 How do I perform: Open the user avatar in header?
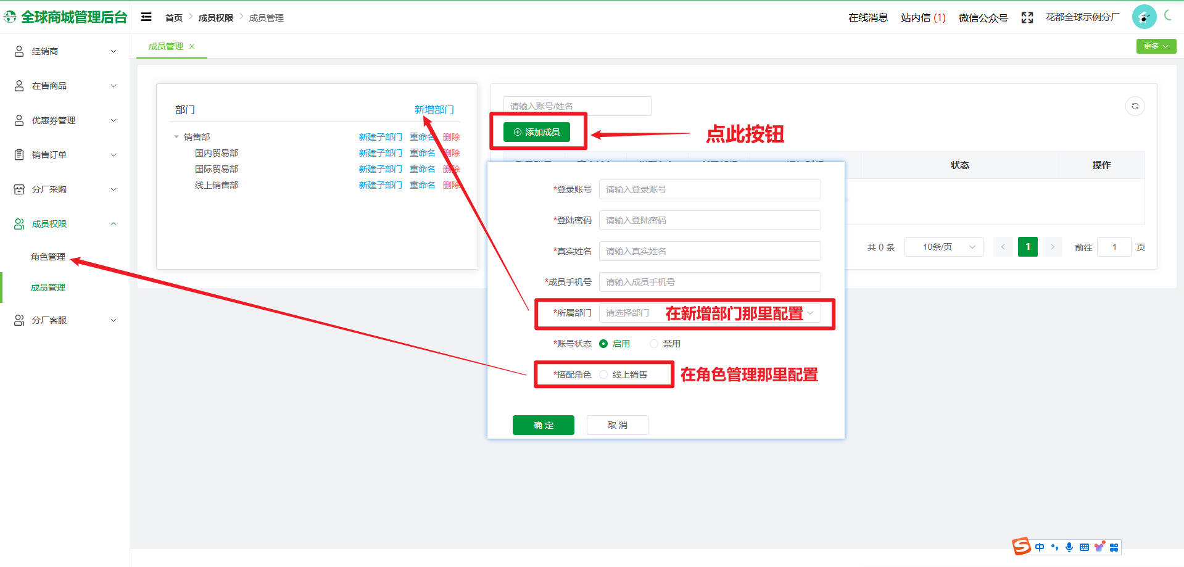click(1143, 17)
